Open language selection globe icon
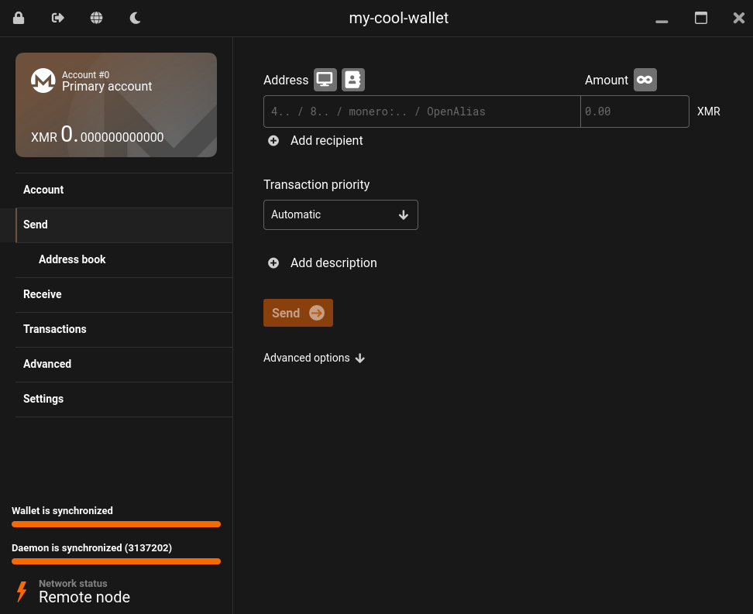This screenshot has height=614, width=753. point(97,18)
